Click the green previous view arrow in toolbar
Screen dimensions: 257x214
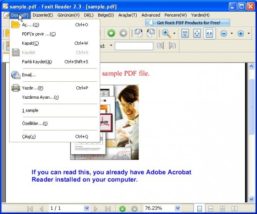coord(111,34)
